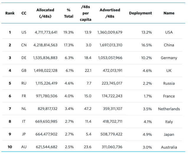Select the 11.4 per capita cell

click(x=88, y=121)
